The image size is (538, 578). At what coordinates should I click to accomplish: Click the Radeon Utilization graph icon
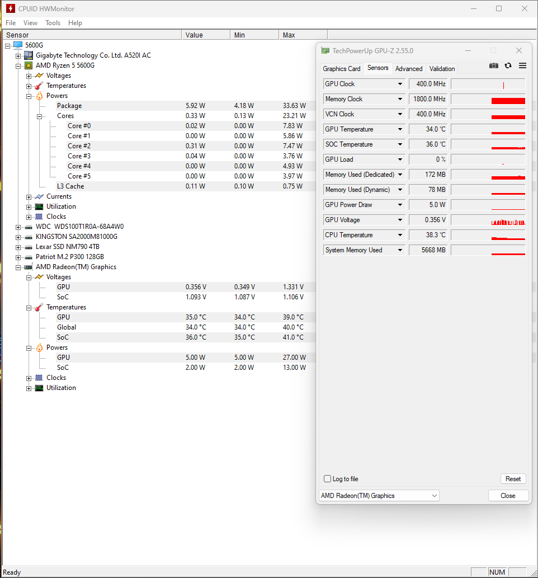click(39, 388)
